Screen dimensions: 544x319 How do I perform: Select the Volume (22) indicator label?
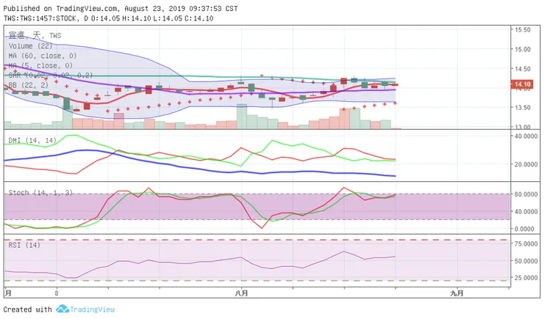click(x=31, y=45)
